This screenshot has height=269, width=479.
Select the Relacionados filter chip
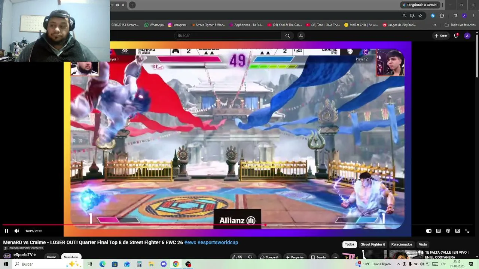(x=402, y=244)
